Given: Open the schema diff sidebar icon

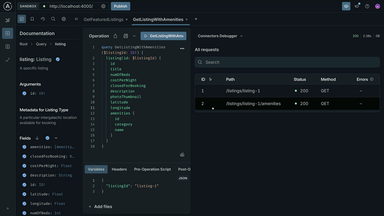Looking at the screenshot, I should [8, 46].
